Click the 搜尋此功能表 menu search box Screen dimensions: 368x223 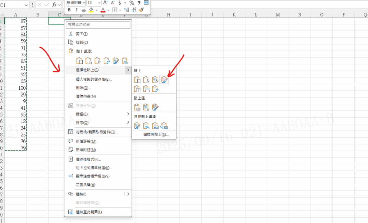(98, 25)
